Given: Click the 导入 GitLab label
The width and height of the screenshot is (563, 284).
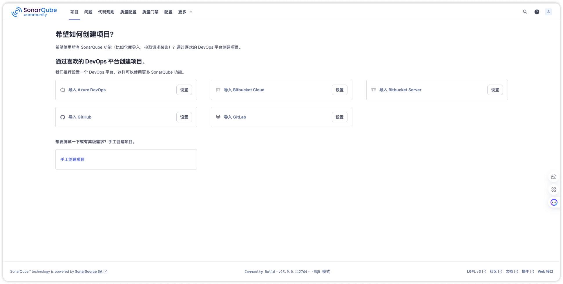Looking at the screenshot, I should [235, 117].
